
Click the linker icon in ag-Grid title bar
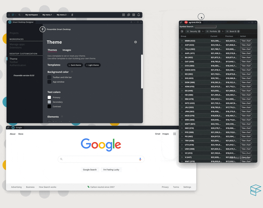coord(181,22)
